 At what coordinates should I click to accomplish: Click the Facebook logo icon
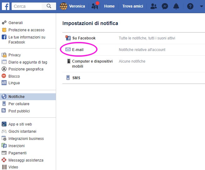(6, 6)
